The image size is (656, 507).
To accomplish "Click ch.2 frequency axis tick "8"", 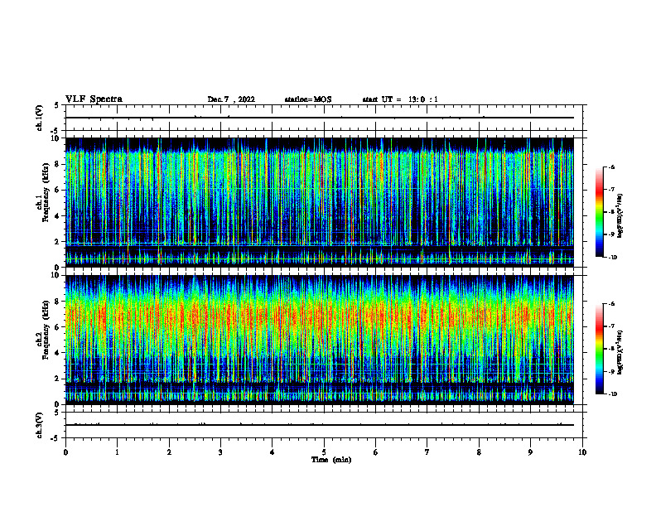I will pyautogui.click(x=58, y=302).
